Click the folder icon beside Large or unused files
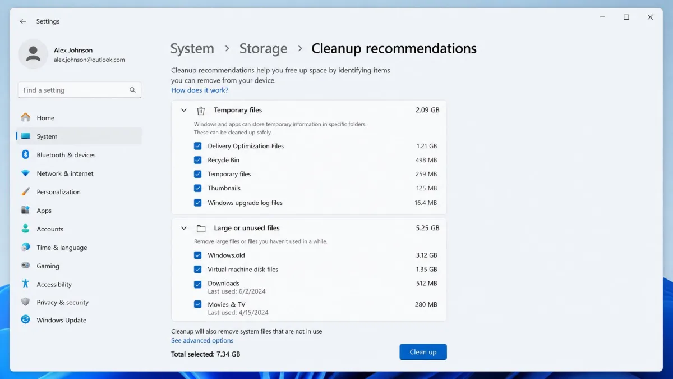This screenshot has height=379, width=673. 201,229
